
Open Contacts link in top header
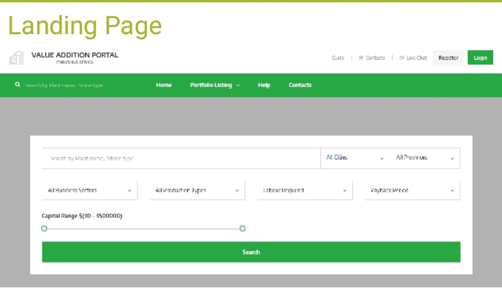[x=375, y=58]
